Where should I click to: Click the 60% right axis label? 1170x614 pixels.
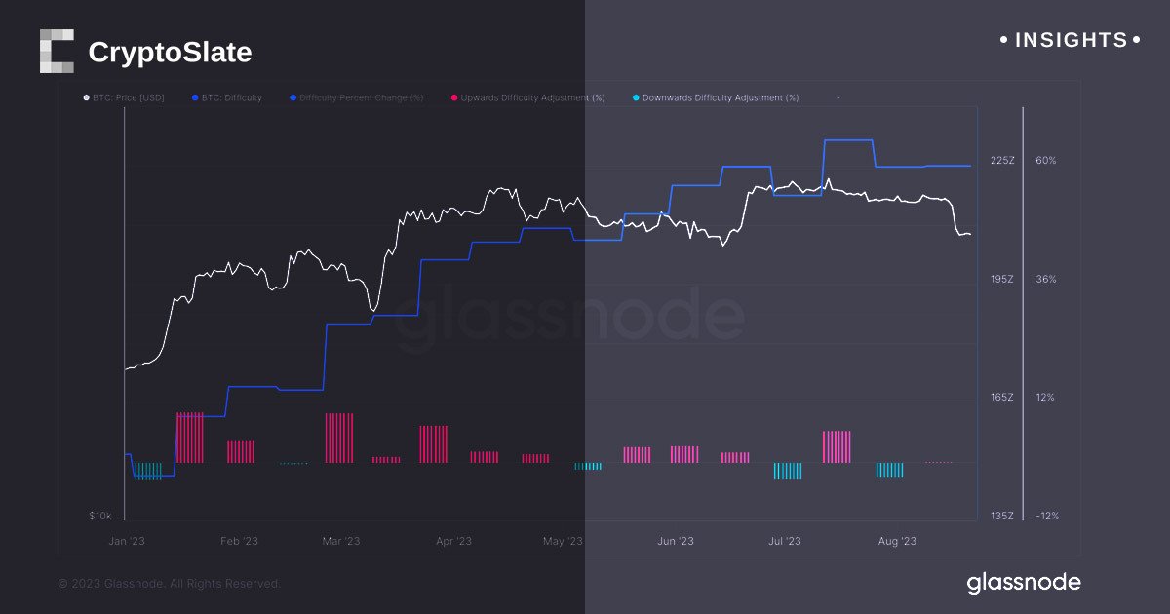[1045, 161]
